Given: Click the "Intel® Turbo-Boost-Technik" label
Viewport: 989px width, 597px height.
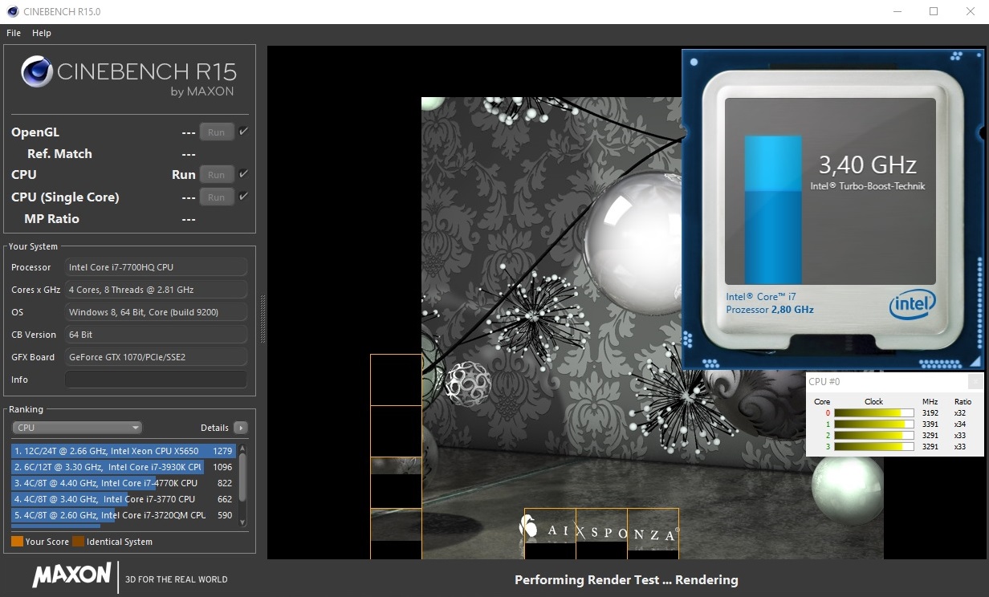Looking at the screenshot, I should (x=868, y=186).
